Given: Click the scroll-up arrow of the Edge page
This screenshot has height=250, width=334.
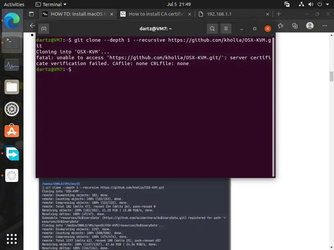Looking at the screenshot, I should tap(331, 35).
